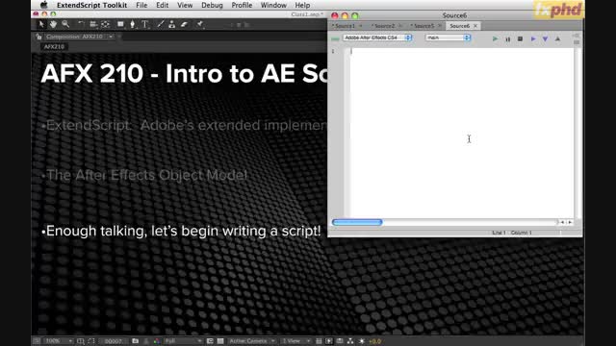Select the Zoom magnifier tool
The height and width of the screenshot is (346, 616).
(x=65, y=24)
